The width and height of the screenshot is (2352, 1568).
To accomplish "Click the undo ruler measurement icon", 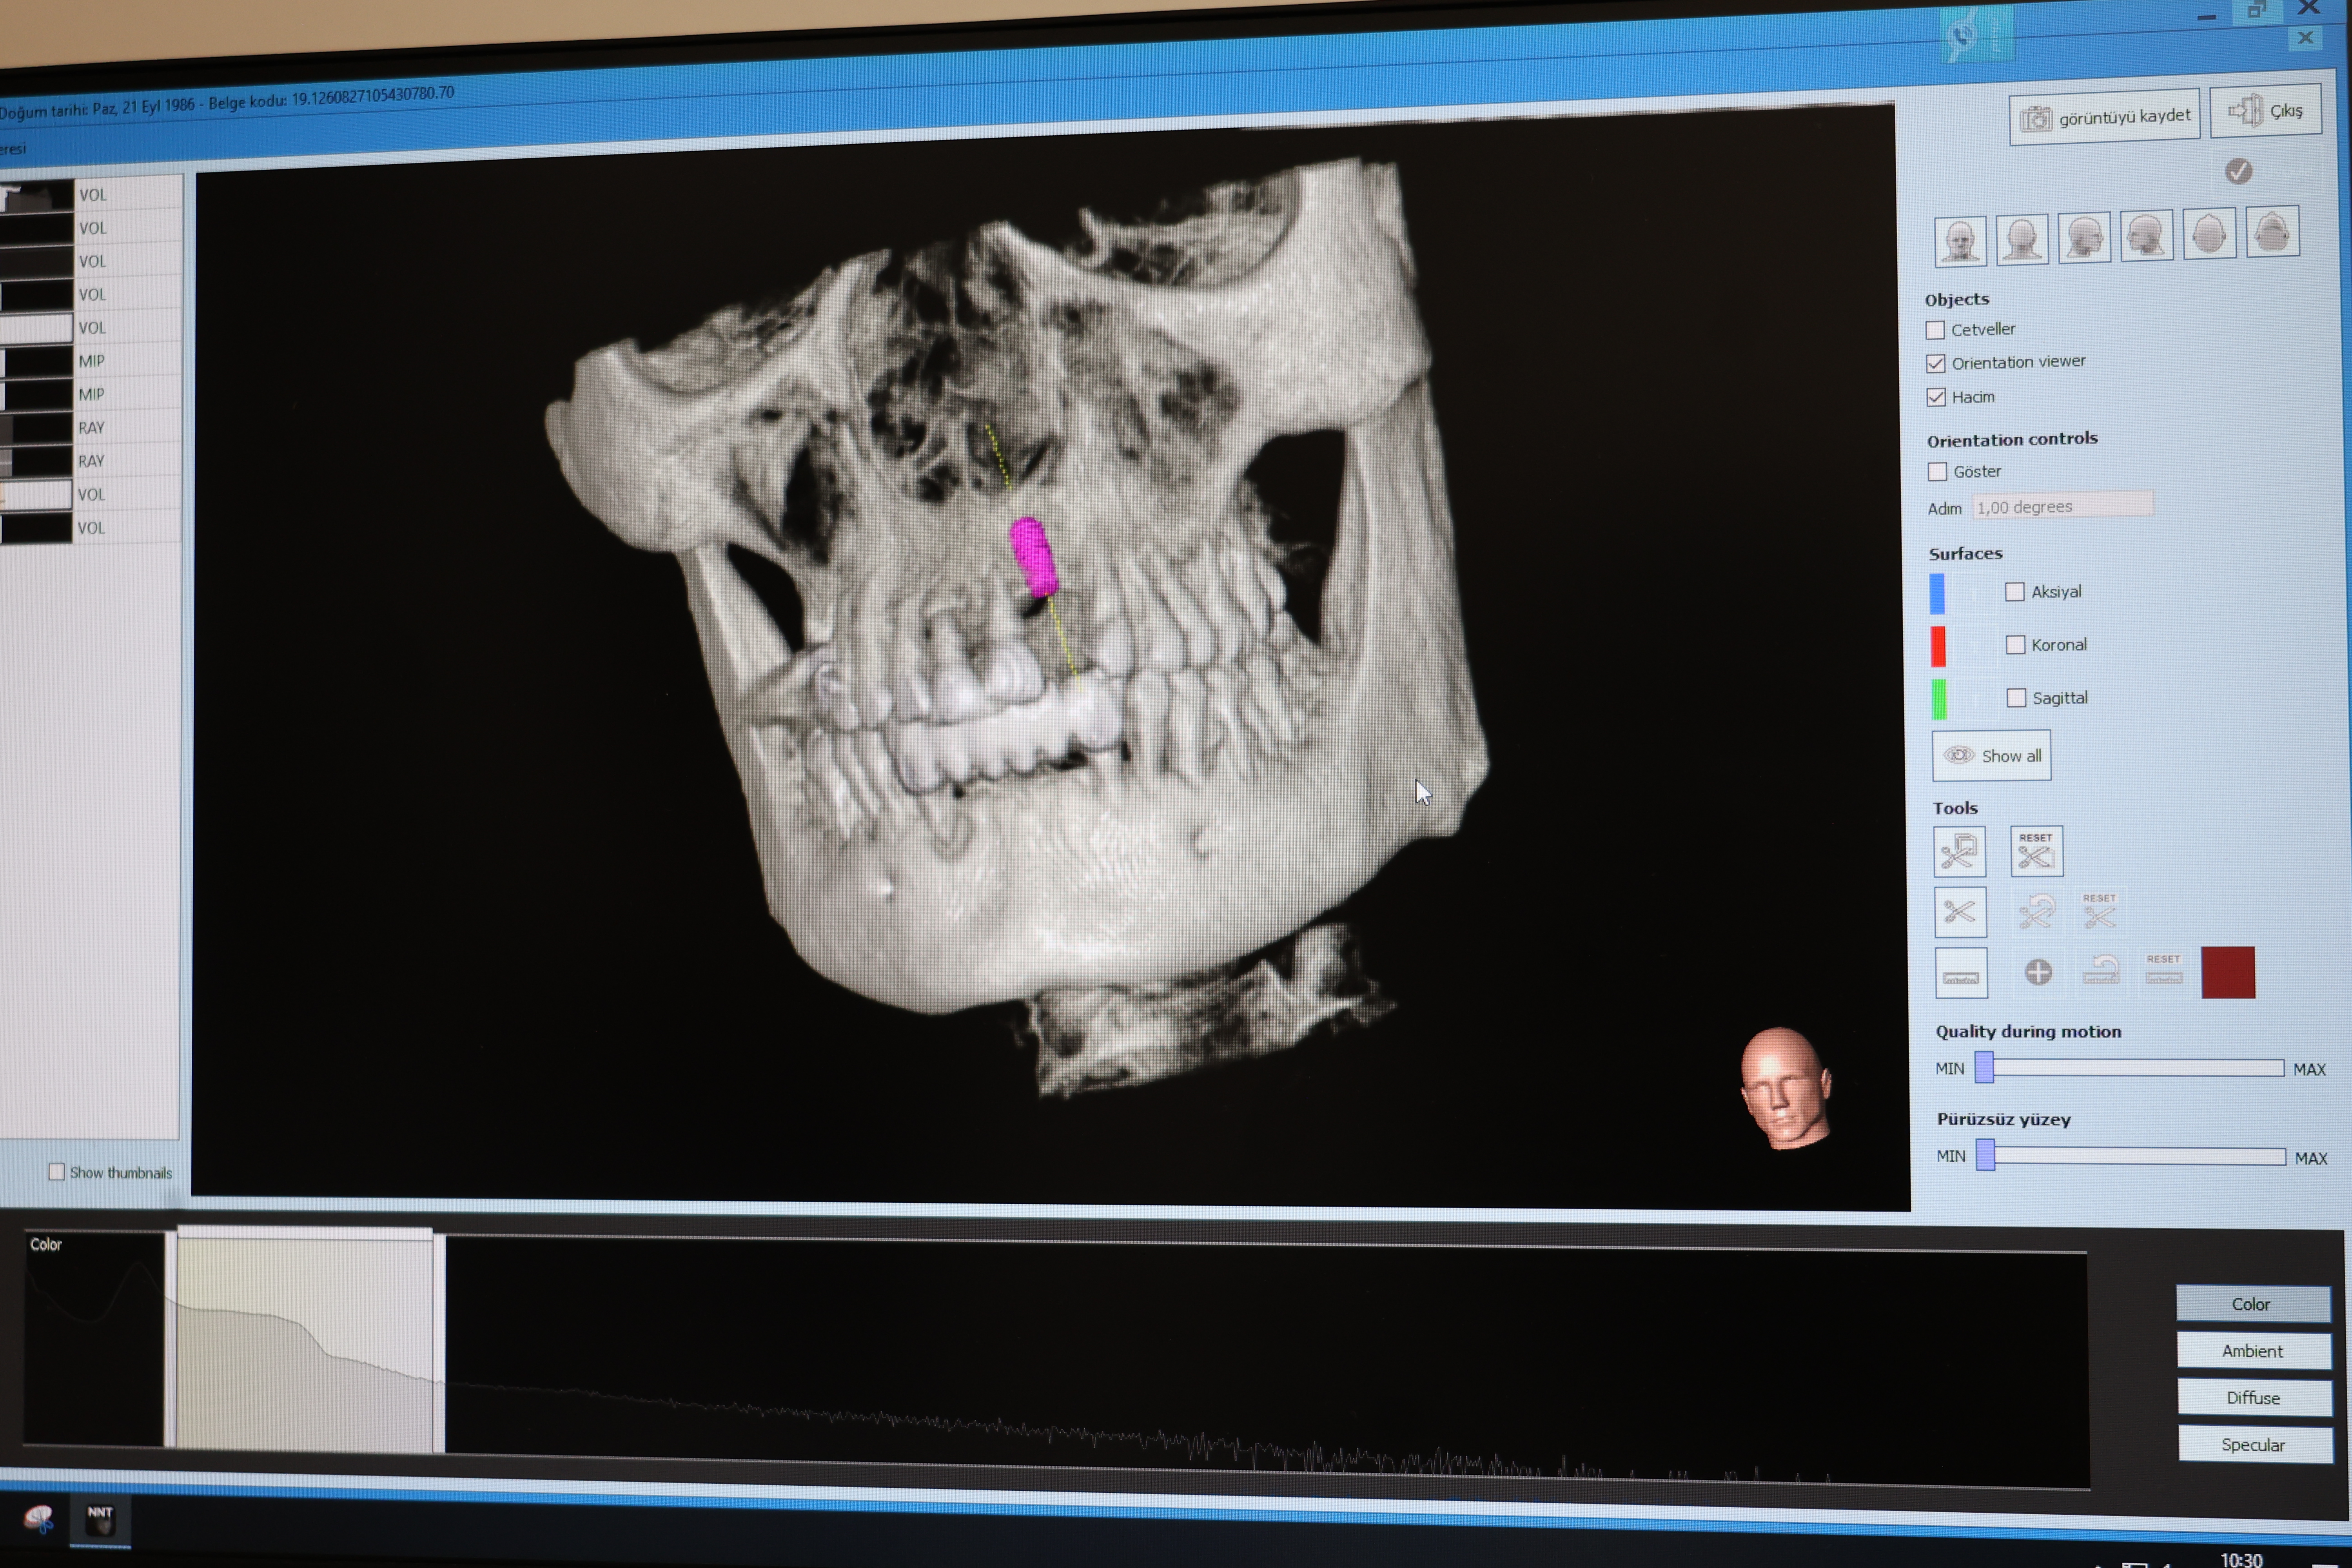I will (x=2101, y=971).
